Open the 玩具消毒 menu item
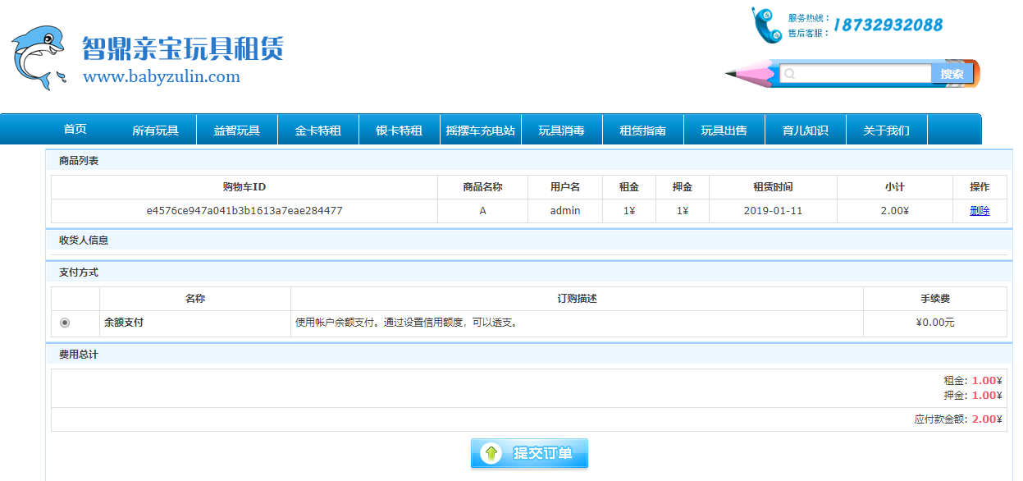The height and width of the screenshot is (481, 1023). pos(561,131)
